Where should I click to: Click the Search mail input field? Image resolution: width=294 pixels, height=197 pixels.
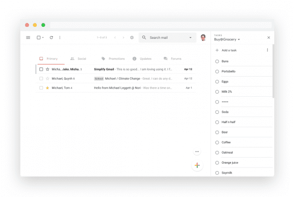pyautogui.click(x=168, y=38)
